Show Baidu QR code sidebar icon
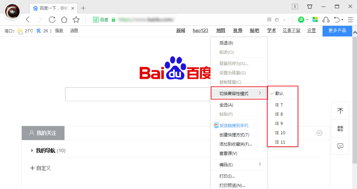The image size is (357, 189). click(x=340, y=129)
